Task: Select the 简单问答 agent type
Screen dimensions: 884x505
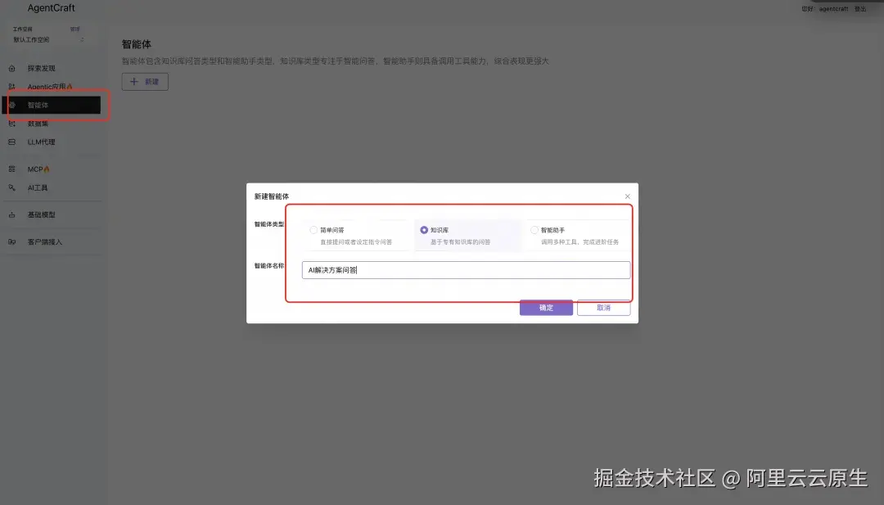Action: pyautogui.click(x=313, y=229)
